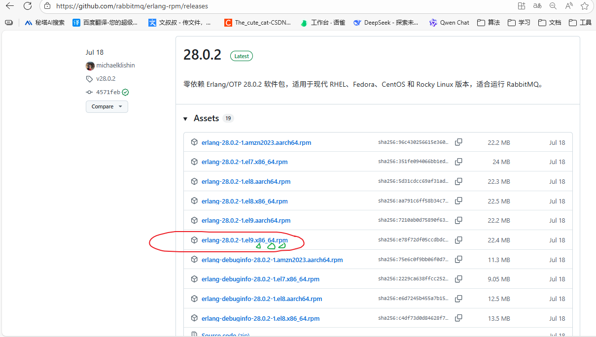Collapse the Assets section triangle

(185, 119)
